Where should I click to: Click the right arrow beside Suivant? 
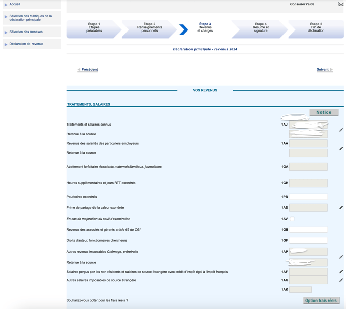click(331, 70)
